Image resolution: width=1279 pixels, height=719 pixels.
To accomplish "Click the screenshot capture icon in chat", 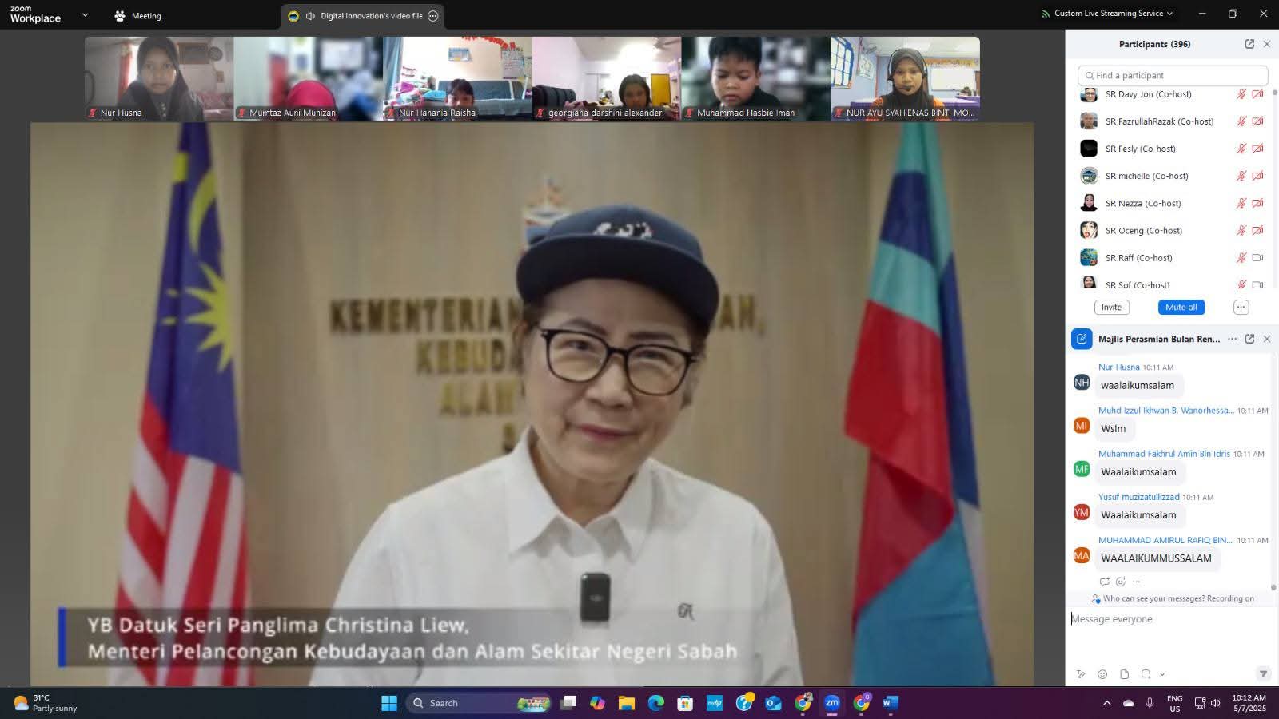I will [1146, 674].
